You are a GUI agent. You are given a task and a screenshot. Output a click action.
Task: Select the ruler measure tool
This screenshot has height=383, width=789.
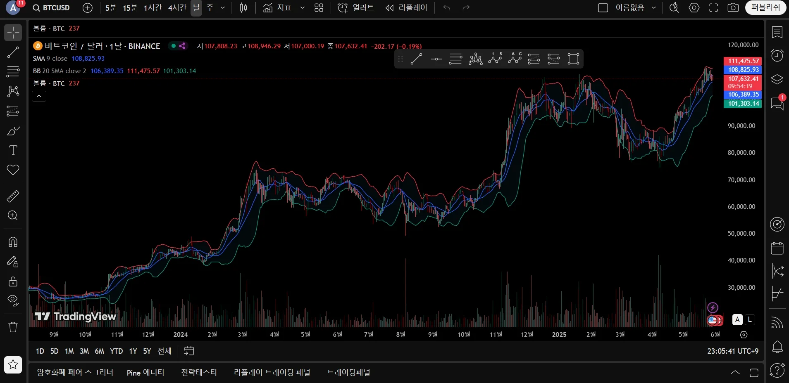coord(13,196)
